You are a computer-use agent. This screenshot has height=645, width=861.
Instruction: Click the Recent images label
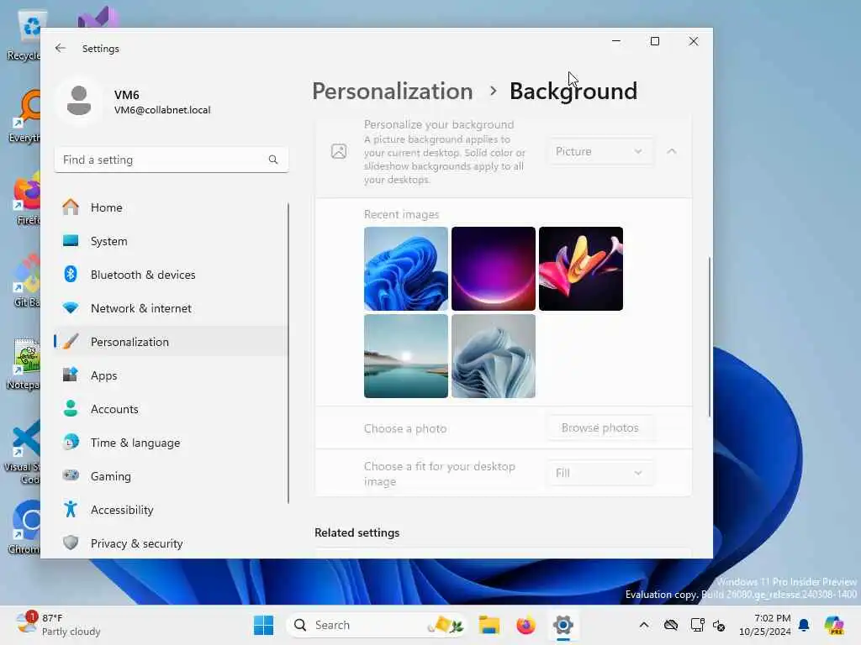401,214
